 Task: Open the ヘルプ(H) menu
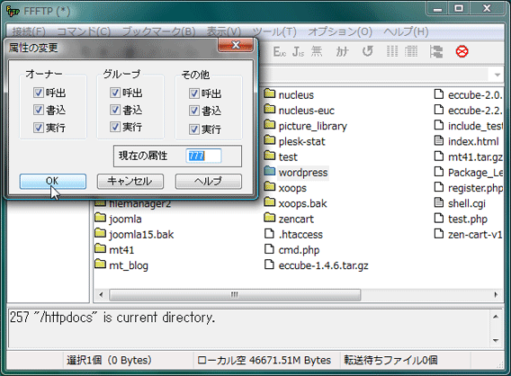[406, 31]
